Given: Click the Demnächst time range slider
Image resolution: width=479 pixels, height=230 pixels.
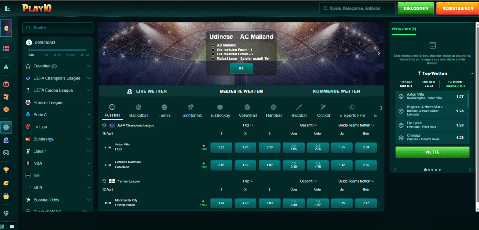Looking at the screenshot, I should (x=58, y=50).
